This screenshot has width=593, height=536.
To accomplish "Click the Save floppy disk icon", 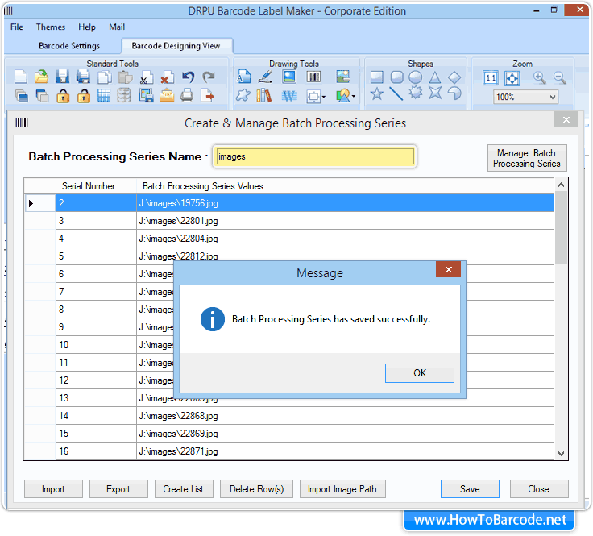I will tap(62, 77).
